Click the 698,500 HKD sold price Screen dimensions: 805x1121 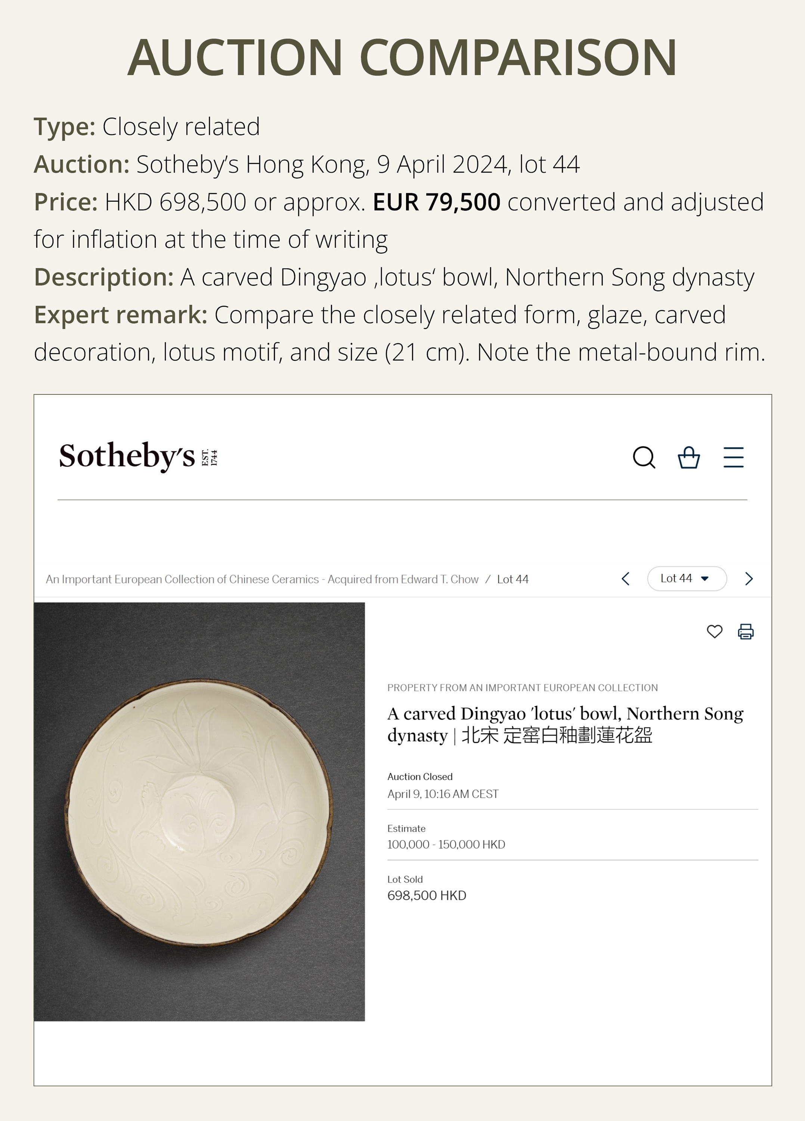click(427, 896)
